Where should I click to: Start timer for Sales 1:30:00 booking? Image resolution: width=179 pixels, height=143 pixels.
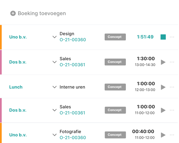163,62
